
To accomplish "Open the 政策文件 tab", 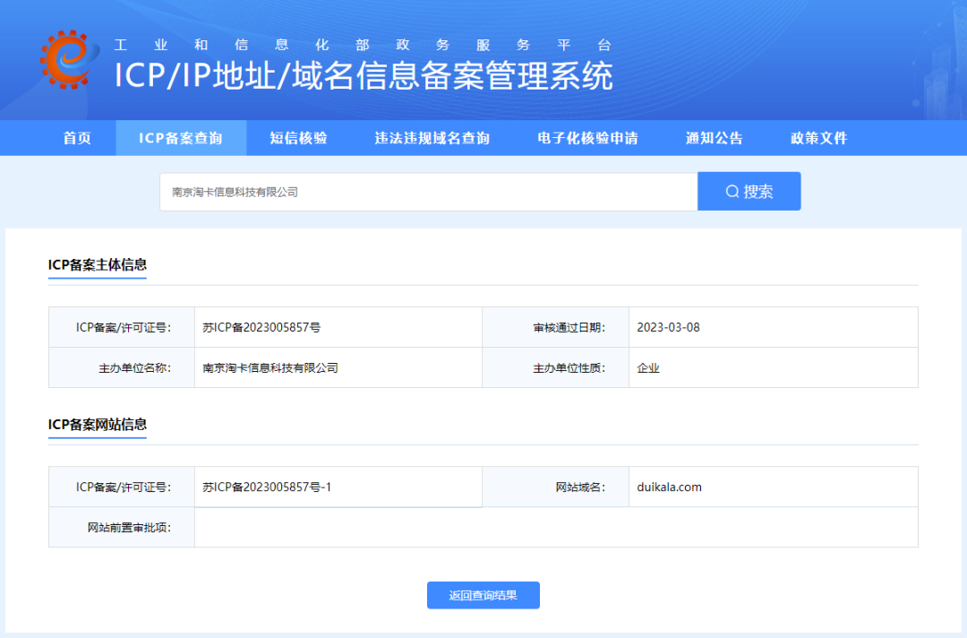I will (819, 138).
